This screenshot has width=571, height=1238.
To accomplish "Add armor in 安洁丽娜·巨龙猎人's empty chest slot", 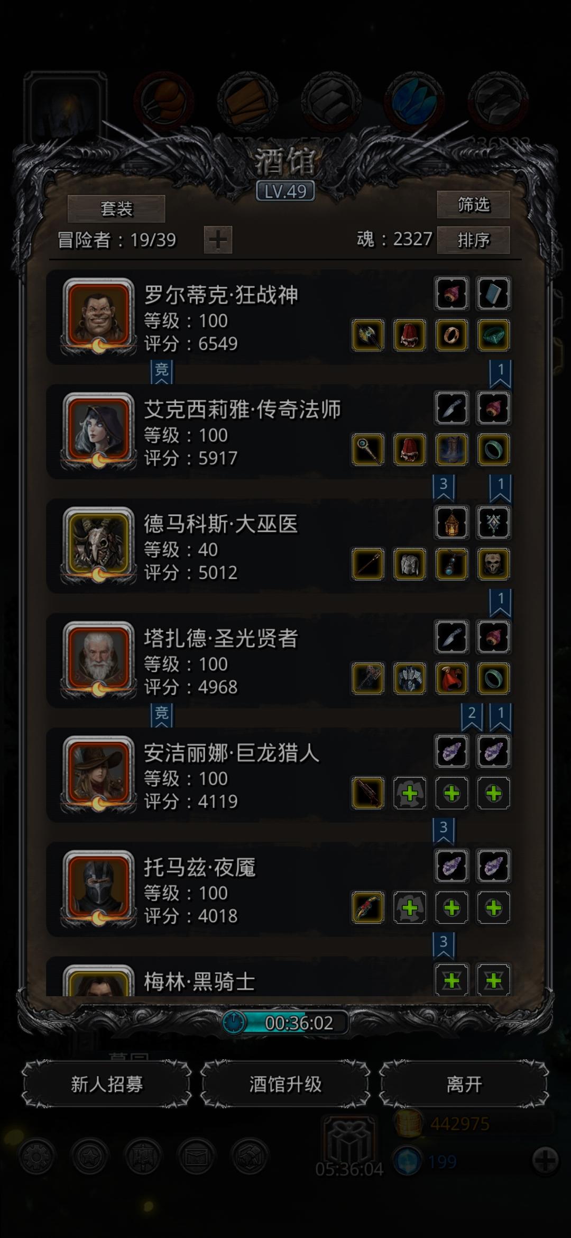I will [x=410, y=793].
